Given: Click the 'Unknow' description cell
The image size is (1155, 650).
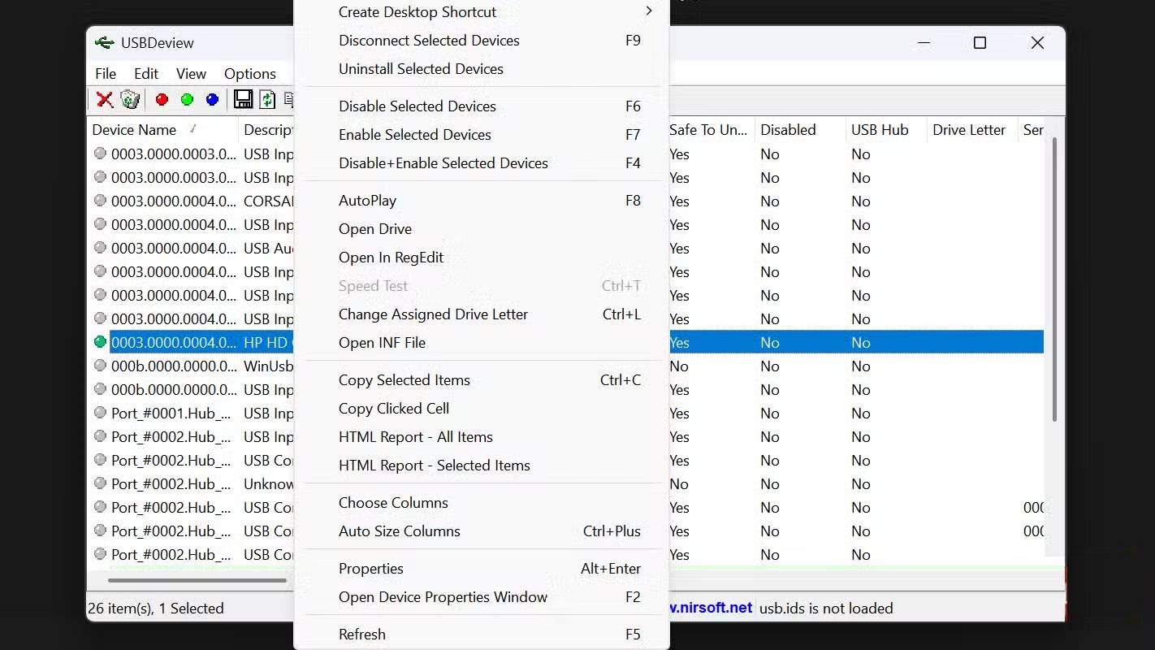Looking at the screenshot, I should click(x=268, y=484).
